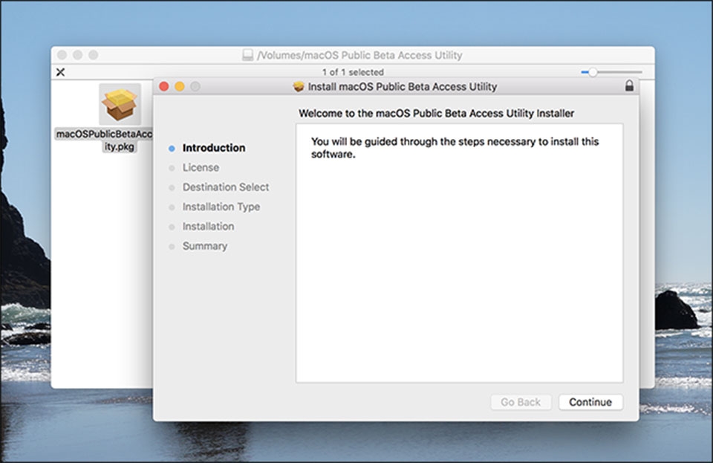The height and width of the screenshot is (463, 713).
Task: Select the Summary step in sidebar
Action: (x=205, y=245)
